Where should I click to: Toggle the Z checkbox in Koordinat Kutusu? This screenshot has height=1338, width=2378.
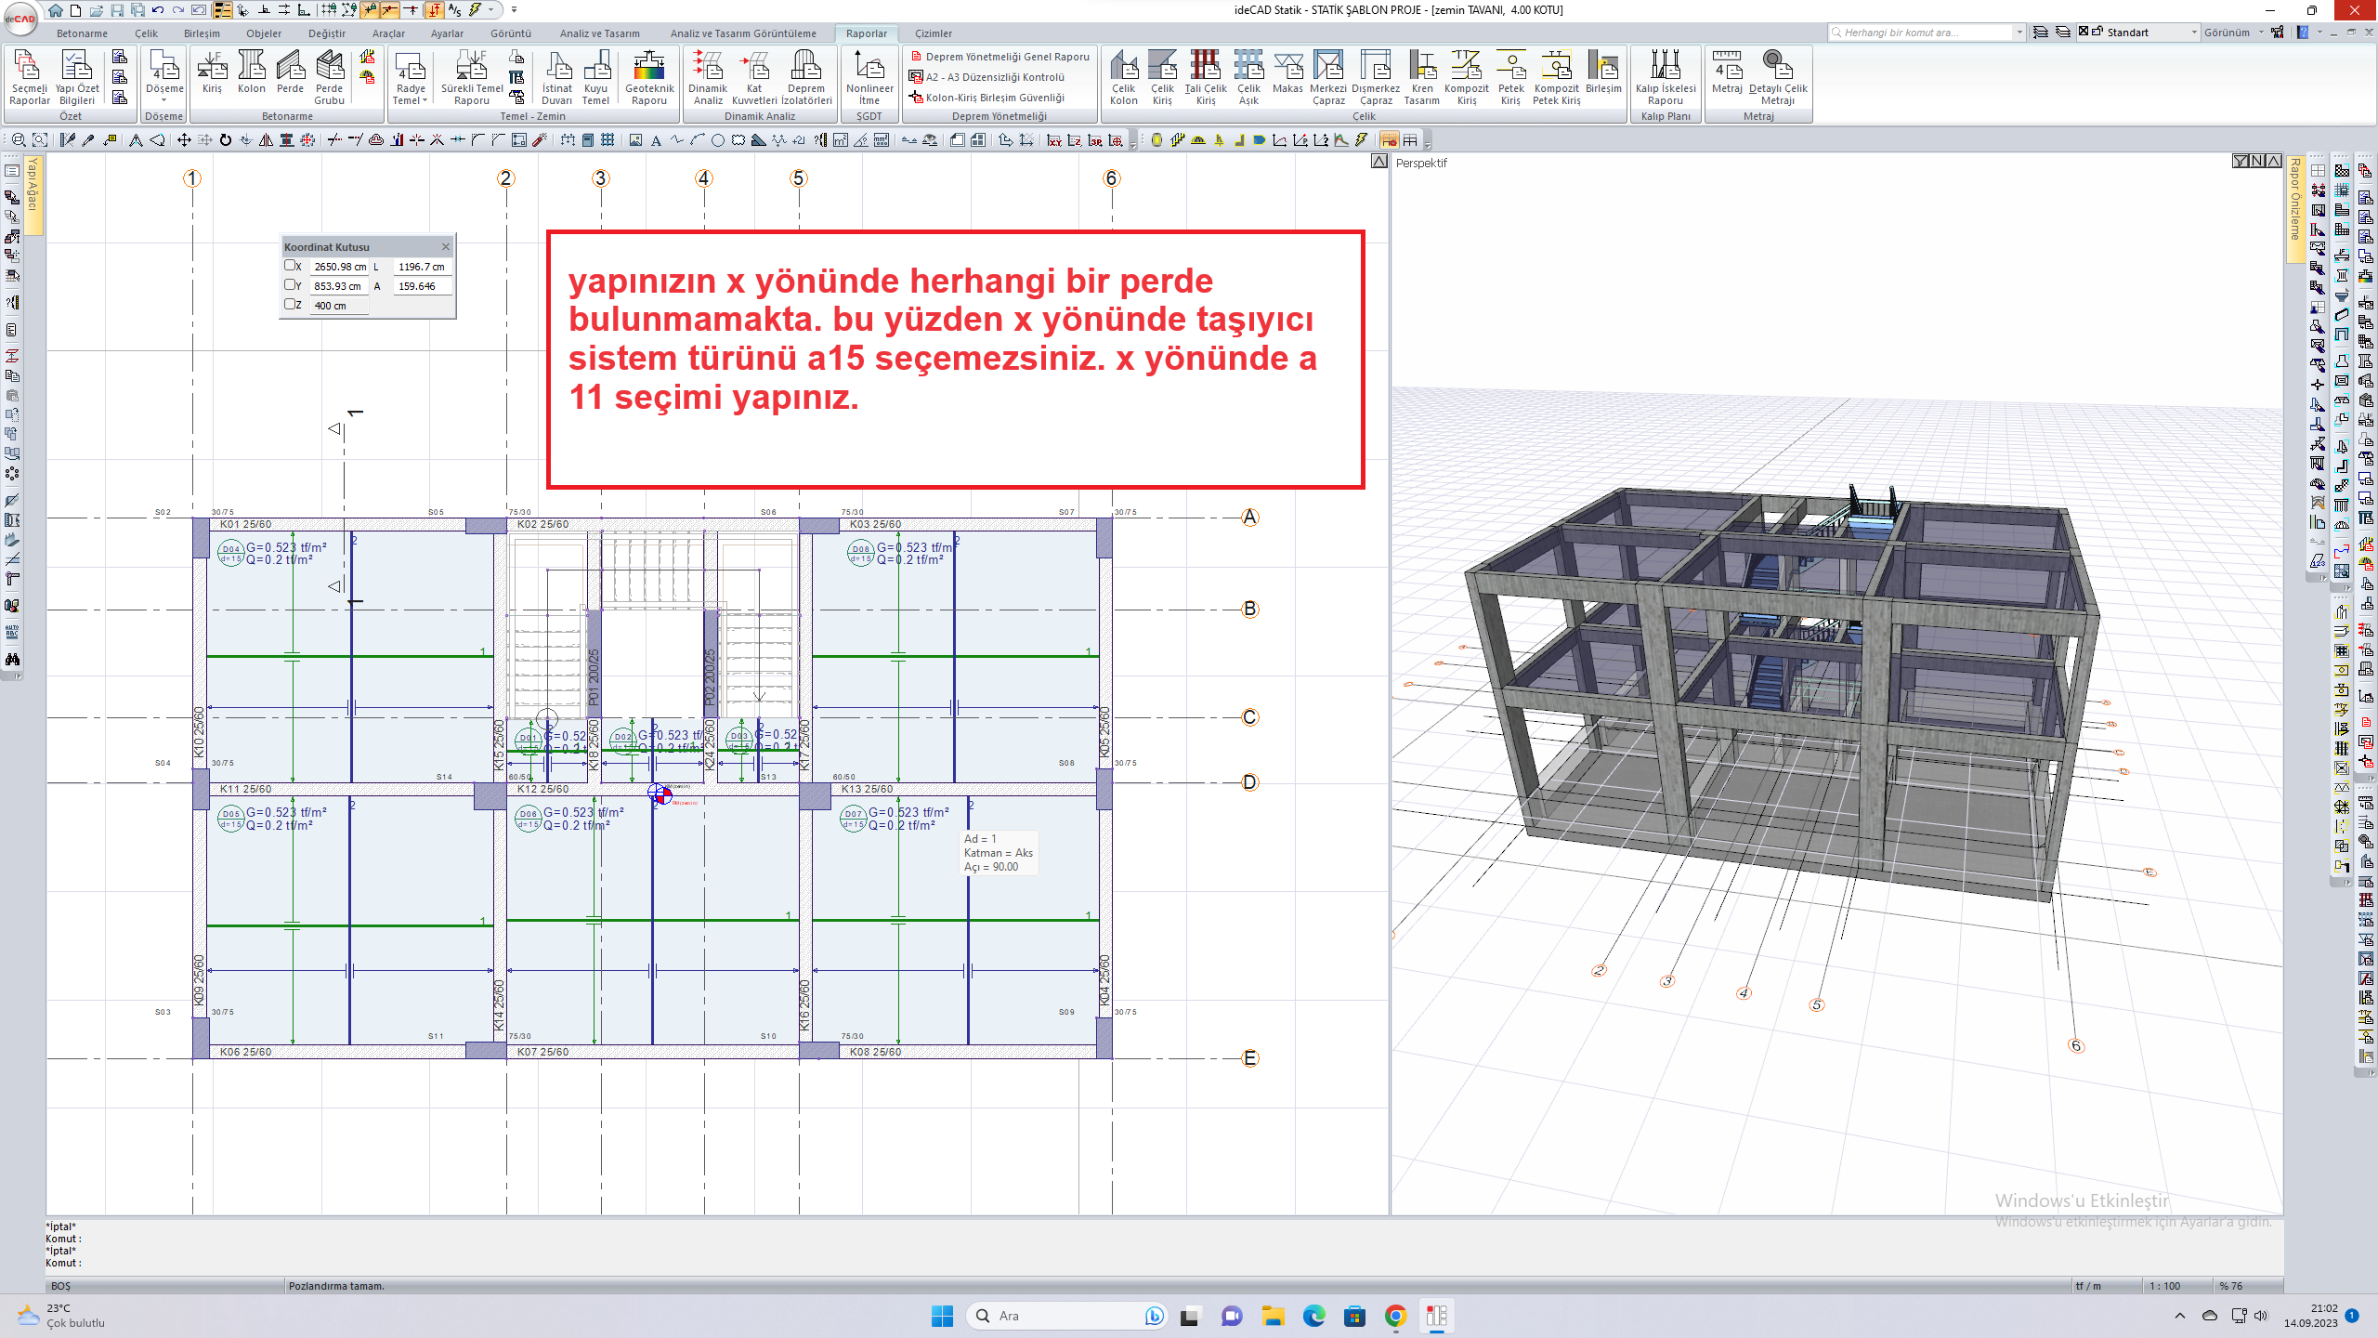pos(290,305)
